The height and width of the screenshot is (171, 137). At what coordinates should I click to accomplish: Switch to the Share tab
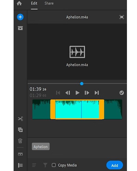click(49, 3)
